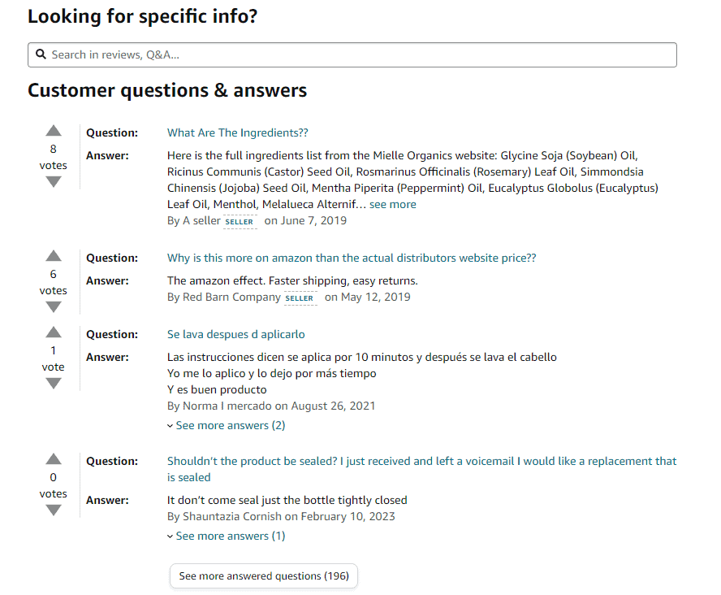Expand 'See more answers (2)'
The height and width of the screenshot is (595, 721).
[x=227, y=426]
